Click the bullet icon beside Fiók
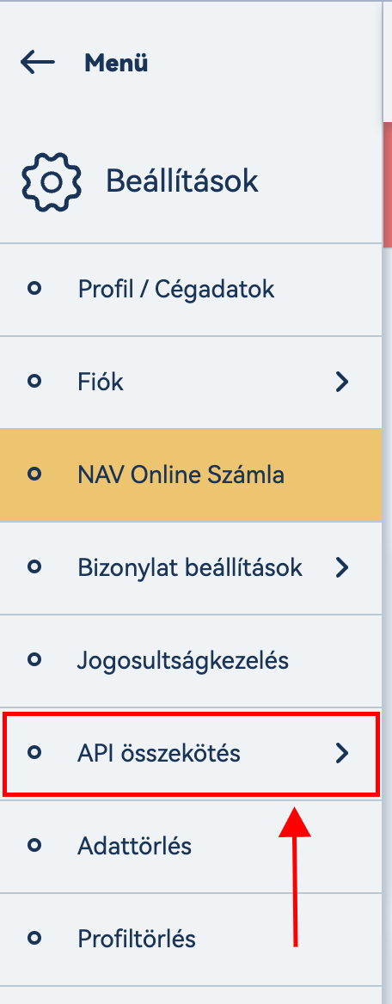 [x=34, y=382]
